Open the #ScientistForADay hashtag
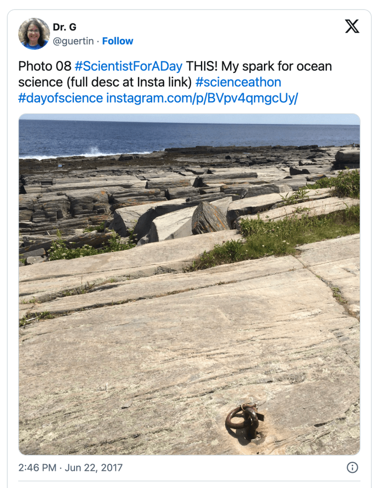Image resolution: width=378 pixels, height=488 pixels. pos(128,66)
